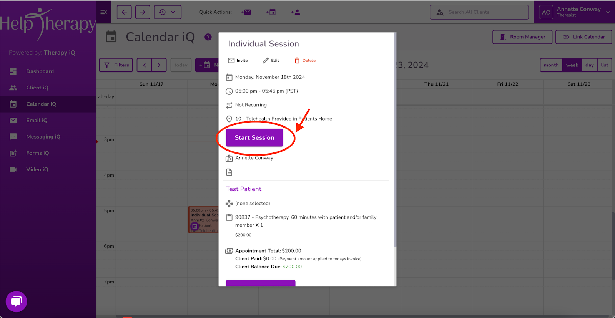
Task: Click the notes document icon in popup
Action: click(x=229, y=172)
